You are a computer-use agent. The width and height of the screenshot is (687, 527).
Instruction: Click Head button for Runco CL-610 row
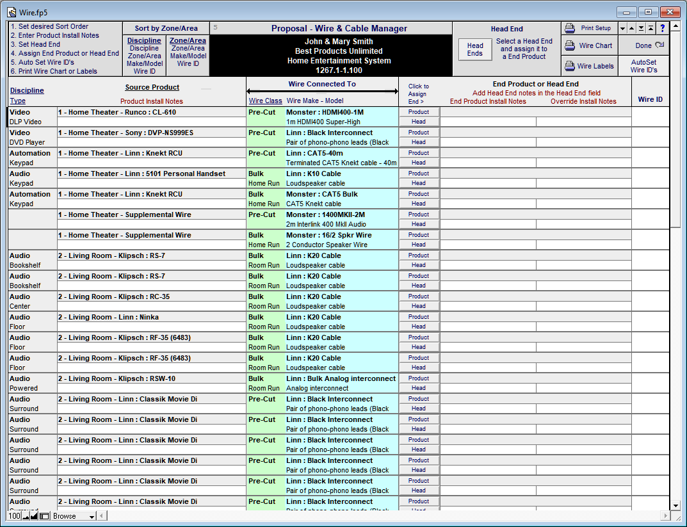click(419, 122)
